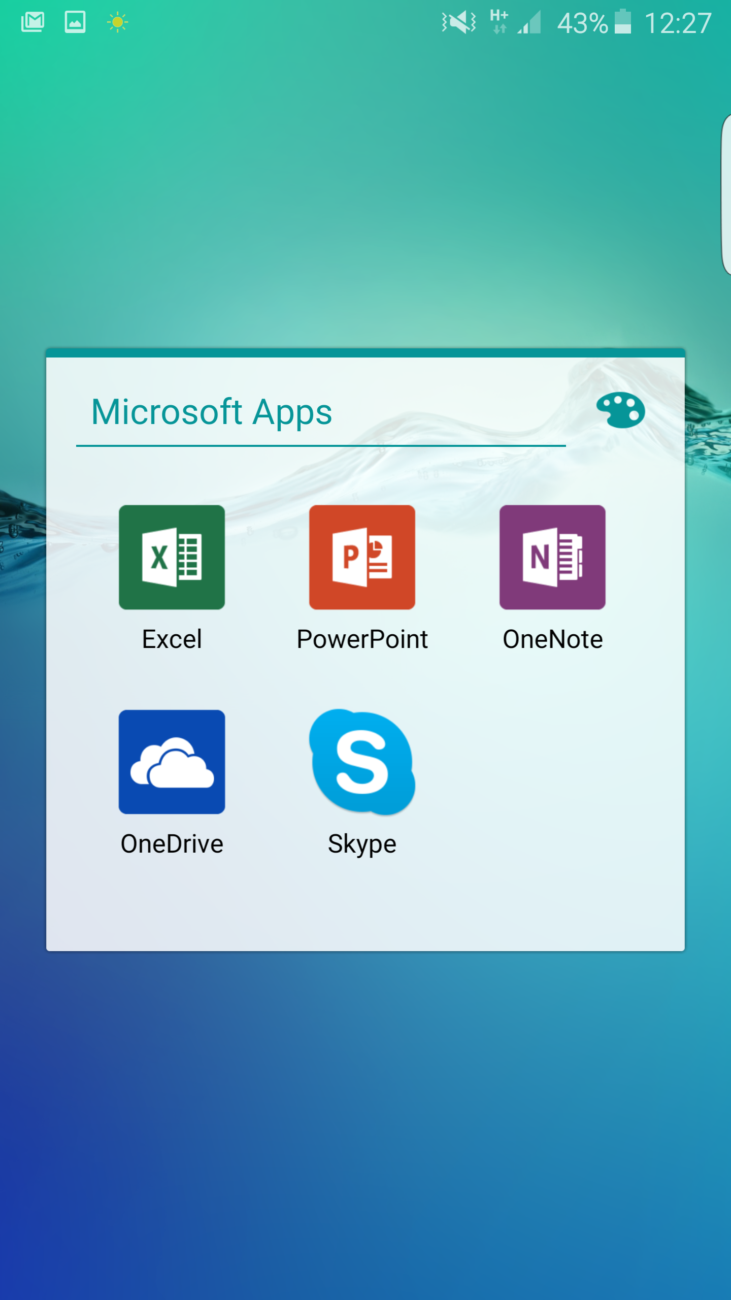Image resolution: width=731 pixels, height=1300 pixels.
Task: Open the Skype app icon
Action: 362,762
